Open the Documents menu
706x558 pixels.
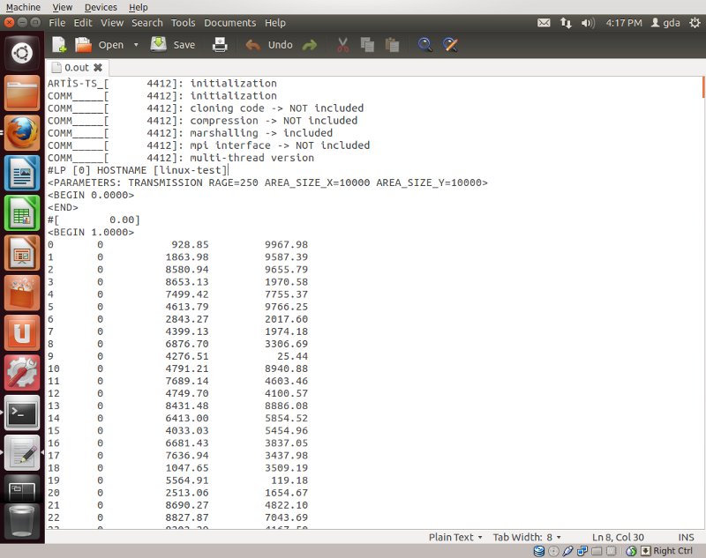click(x=229, y=22)
